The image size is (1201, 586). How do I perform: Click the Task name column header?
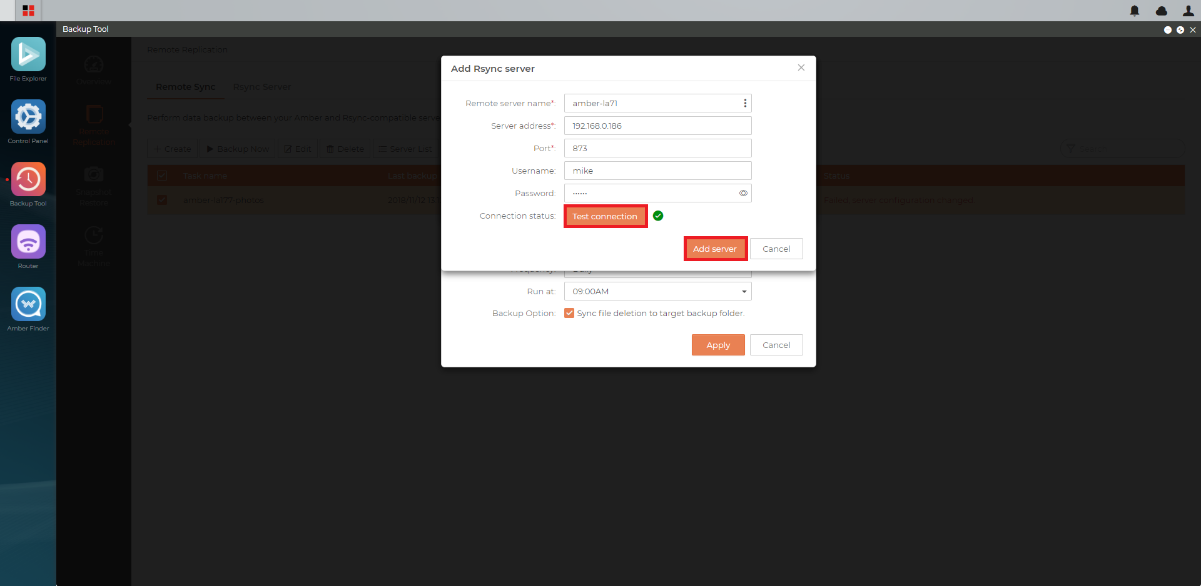point(205,176)
